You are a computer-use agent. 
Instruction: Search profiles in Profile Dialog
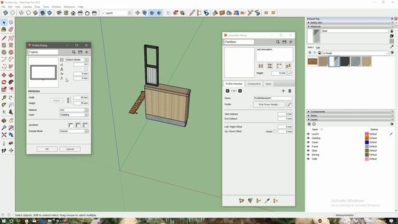click(x=73, y=52)
